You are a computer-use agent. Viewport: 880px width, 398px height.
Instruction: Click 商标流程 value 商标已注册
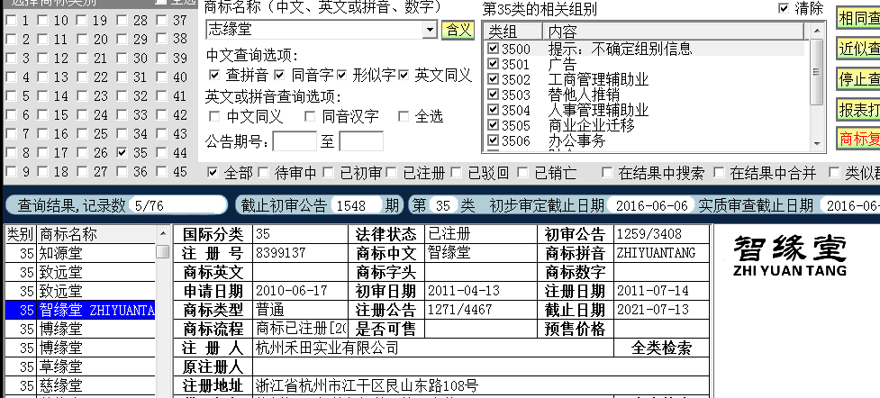tap(301, 329)
